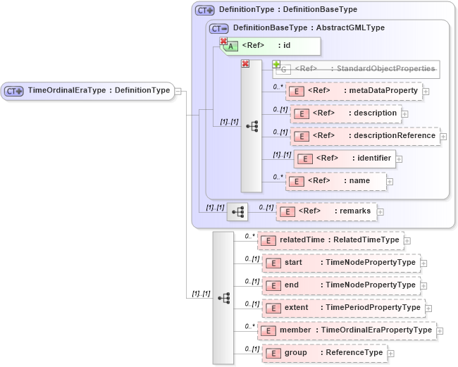Click the sequence compositor icon of TimeOrdinalEraType
Image resolution: width=458 pixels, height=367 pixels.
[x=224, y=298]
